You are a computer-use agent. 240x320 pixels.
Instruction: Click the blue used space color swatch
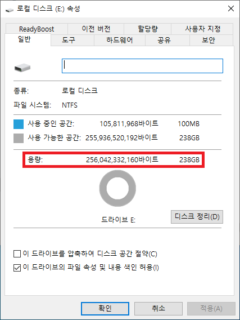point(19,124)
